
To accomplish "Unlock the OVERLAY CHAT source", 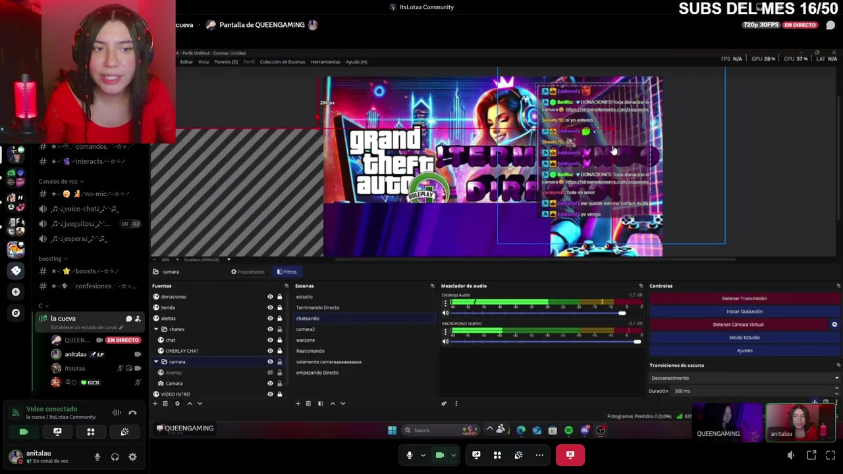I will [279, 351].
